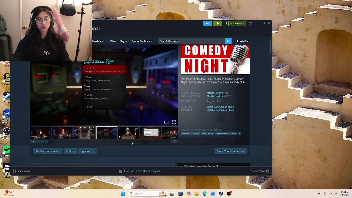Viewport: 352px width, 198px height.
Task: Open the taskbar clock and date
Action: coord(345,194)
